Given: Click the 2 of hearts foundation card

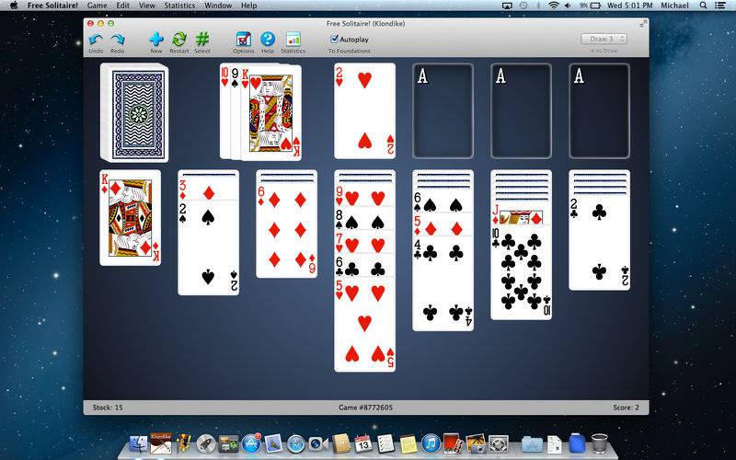Looking at the screenshot, I should pyautogui.click(x=364, y=111).
